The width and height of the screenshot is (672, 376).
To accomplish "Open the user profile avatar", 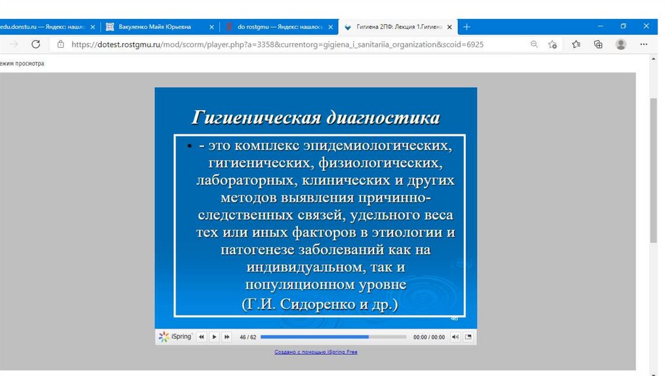I will 621,44.
